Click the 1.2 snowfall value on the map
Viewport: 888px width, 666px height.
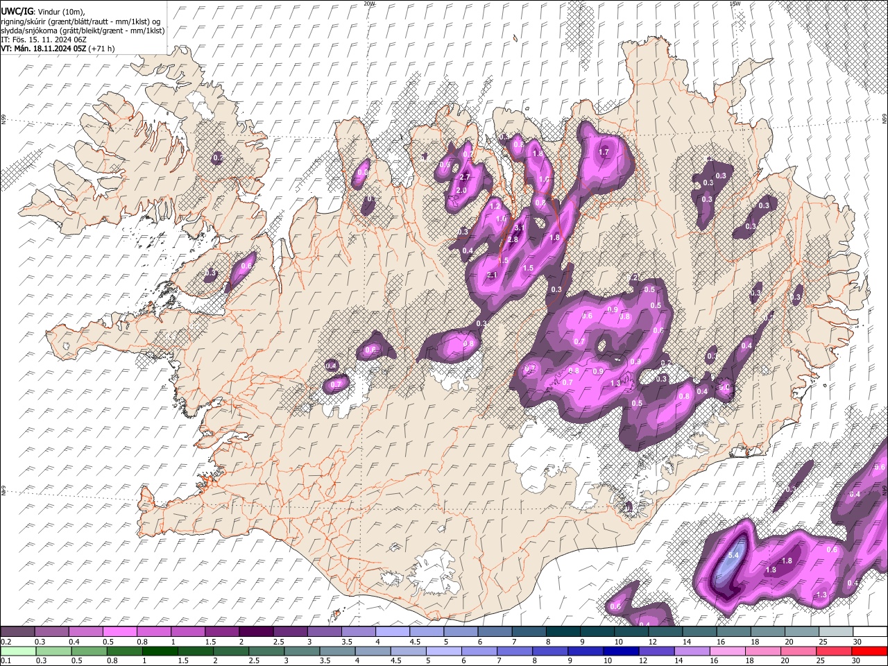pos(495,207)
